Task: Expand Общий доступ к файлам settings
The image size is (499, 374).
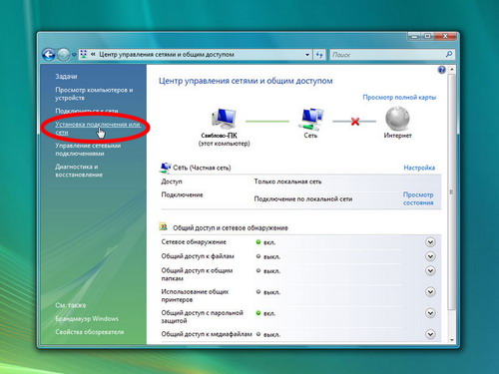Action: click(430, 256)
